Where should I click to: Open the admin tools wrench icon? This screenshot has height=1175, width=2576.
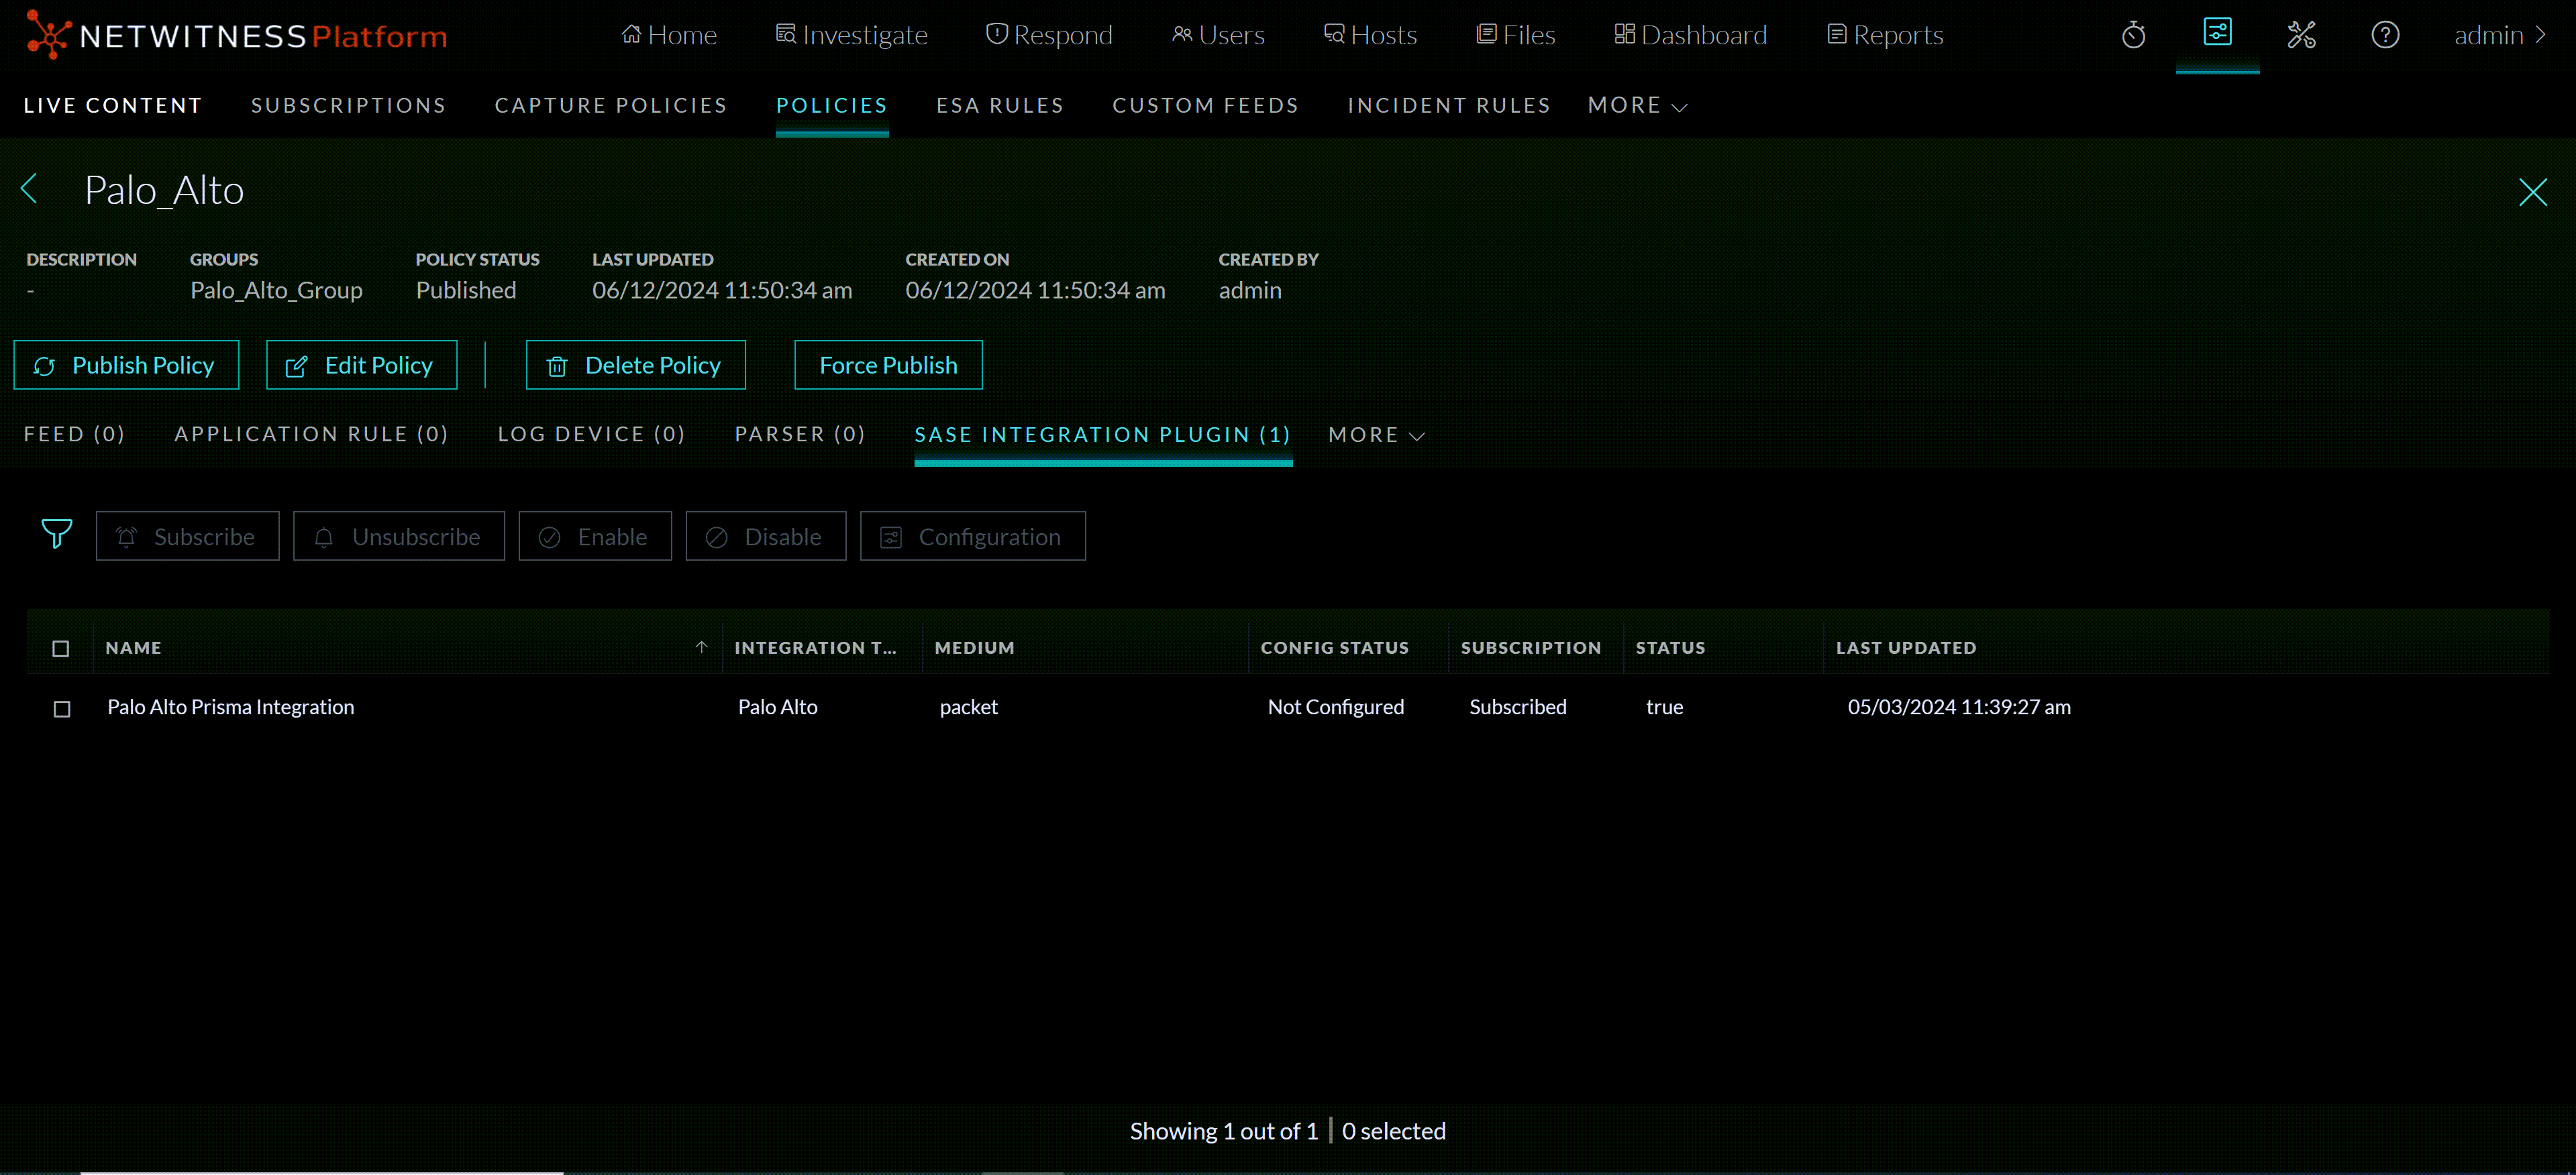pos(2301,35)
